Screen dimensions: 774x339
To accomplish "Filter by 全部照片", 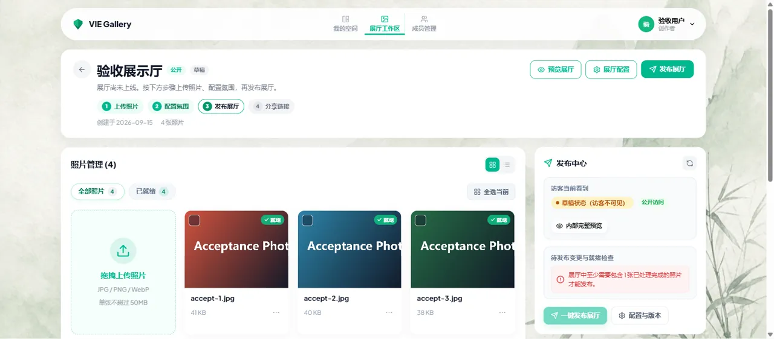I will (x=97, y=192).
